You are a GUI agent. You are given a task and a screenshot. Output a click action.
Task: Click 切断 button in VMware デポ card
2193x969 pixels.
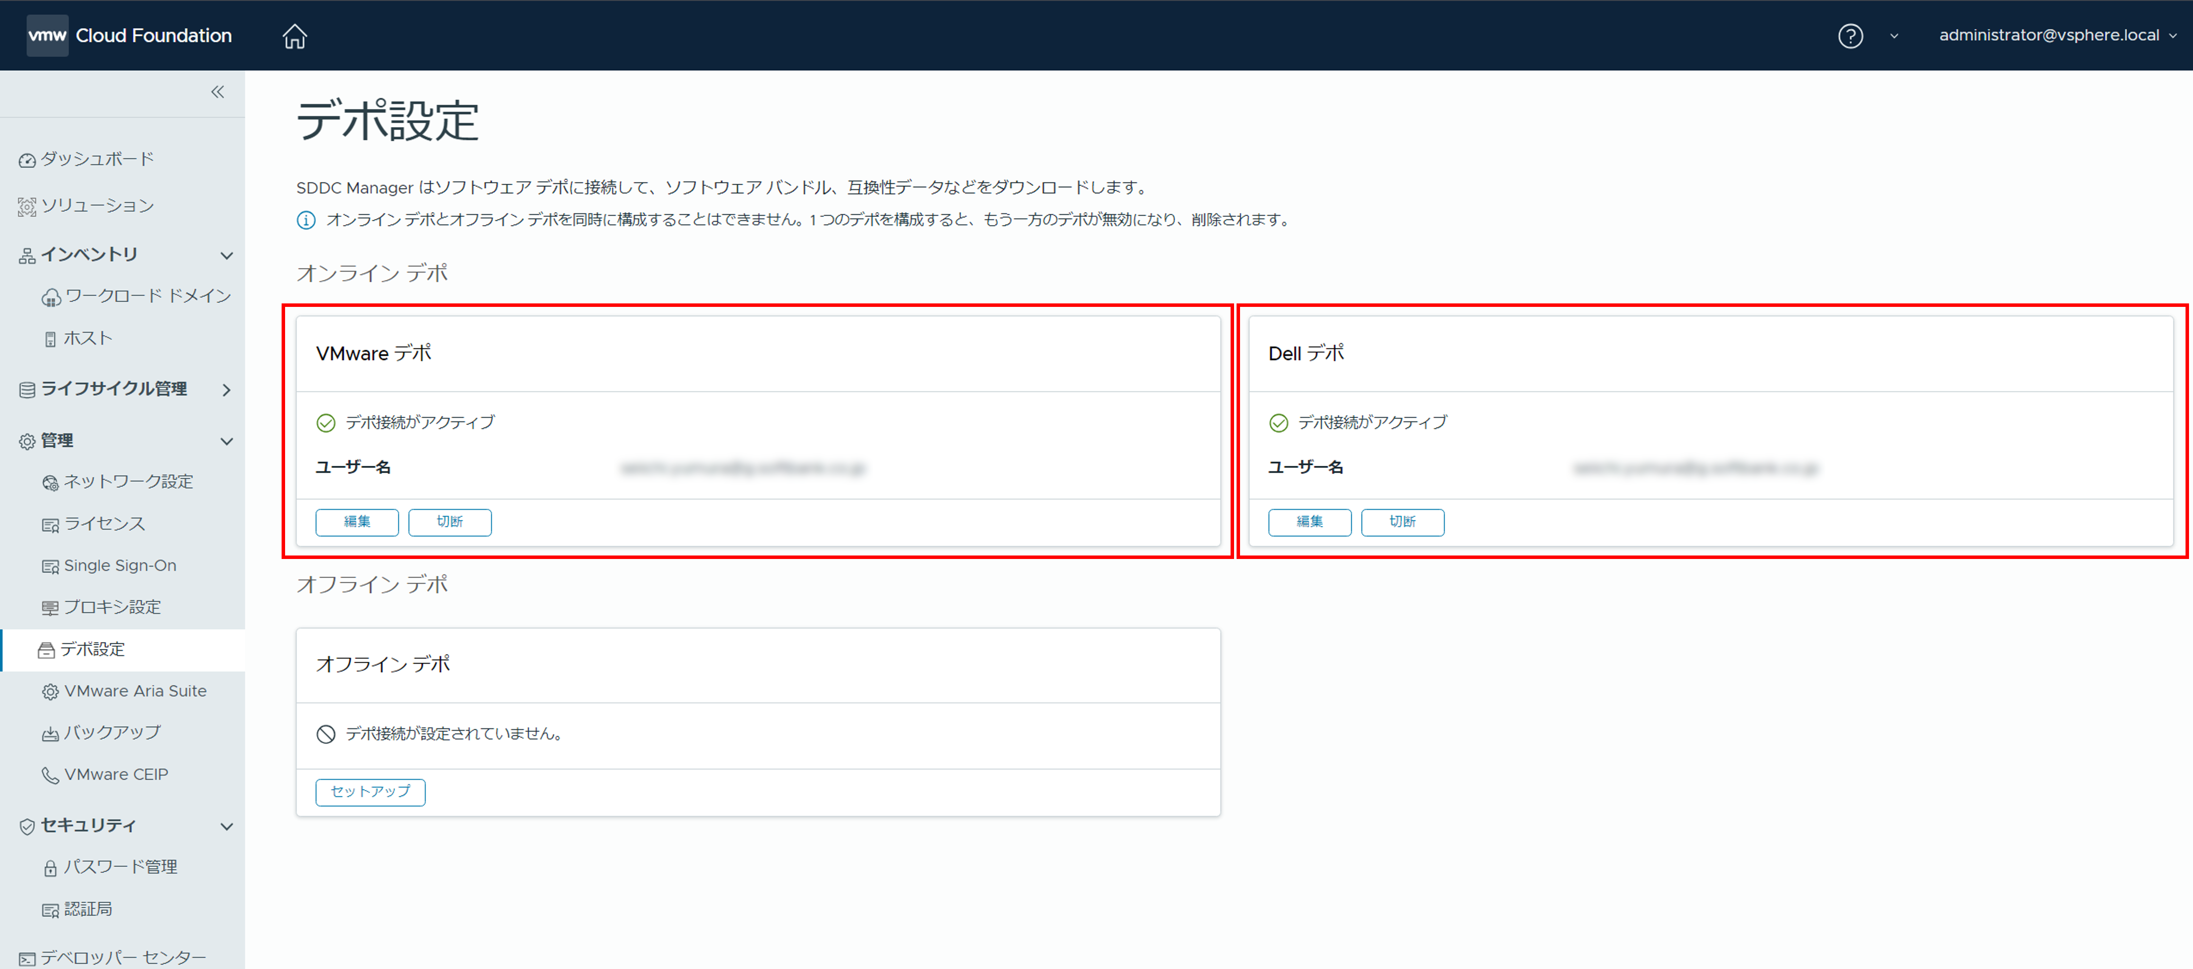[x=450, y=522]
